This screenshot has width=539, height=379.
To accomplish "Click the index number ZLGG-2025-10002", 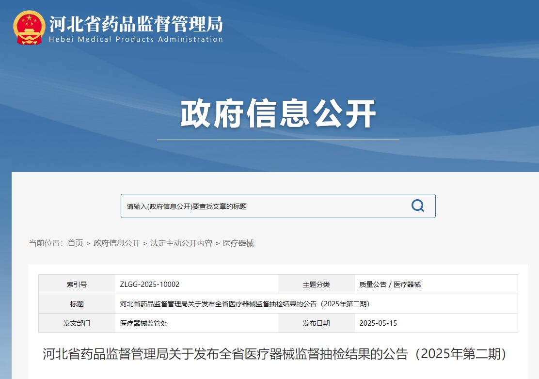I will [x=150, y=284].
